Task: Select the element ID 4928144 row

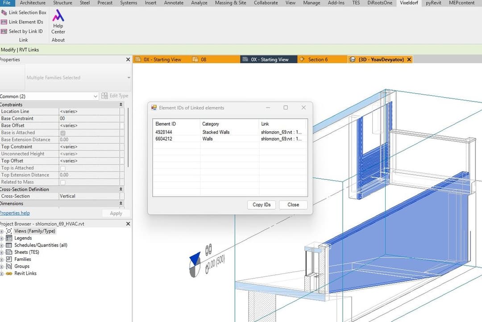Action: (230, 132)
